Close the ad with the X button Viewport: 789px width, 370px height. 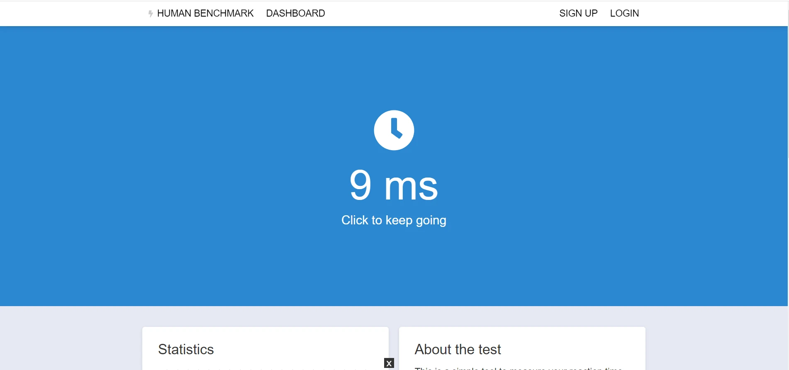[x=389, y=363]
